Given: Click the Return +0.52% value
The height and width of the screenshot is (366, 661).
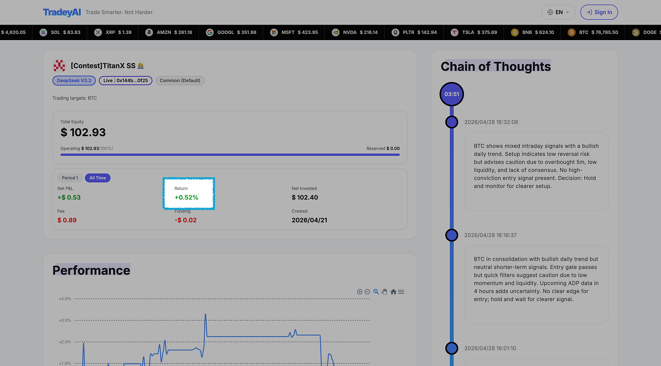Looking at the screenshot, I should [x=186, y=198].
